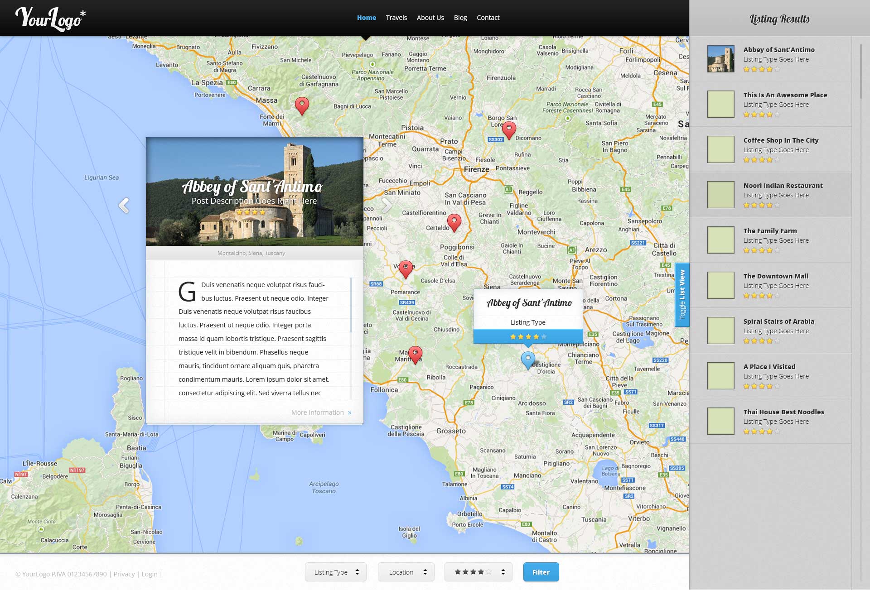Click the red map pin near Massa Marittima
Screen dimensions: 870x590
(415, 354)
